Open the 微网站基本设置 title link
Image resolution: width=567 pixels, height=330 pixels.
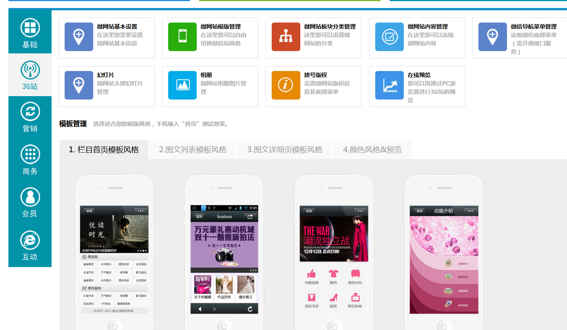click(x=117, y=27)
